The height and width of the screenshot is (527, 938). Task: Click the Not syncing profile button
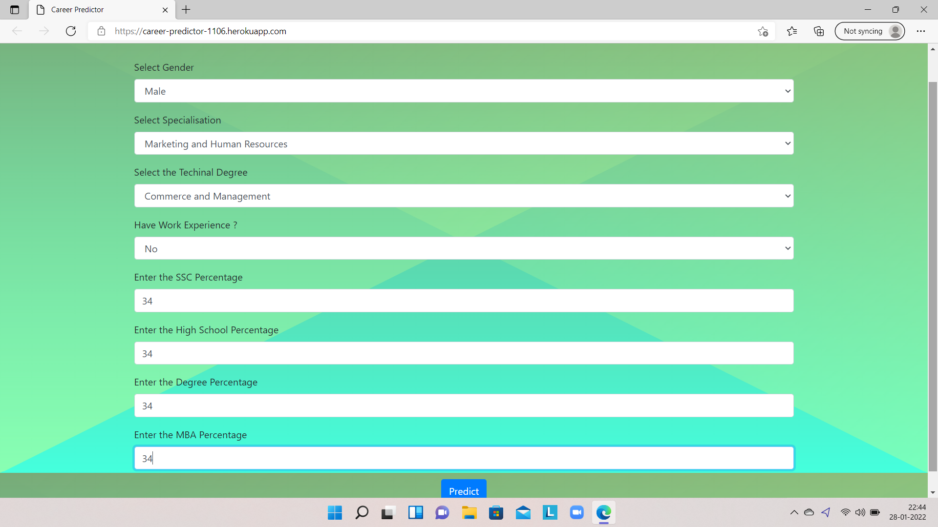[x=870, y=31]
